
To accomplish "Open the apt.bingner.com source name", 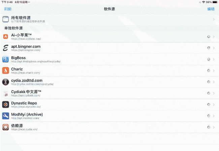I will (x=26, y=47).
